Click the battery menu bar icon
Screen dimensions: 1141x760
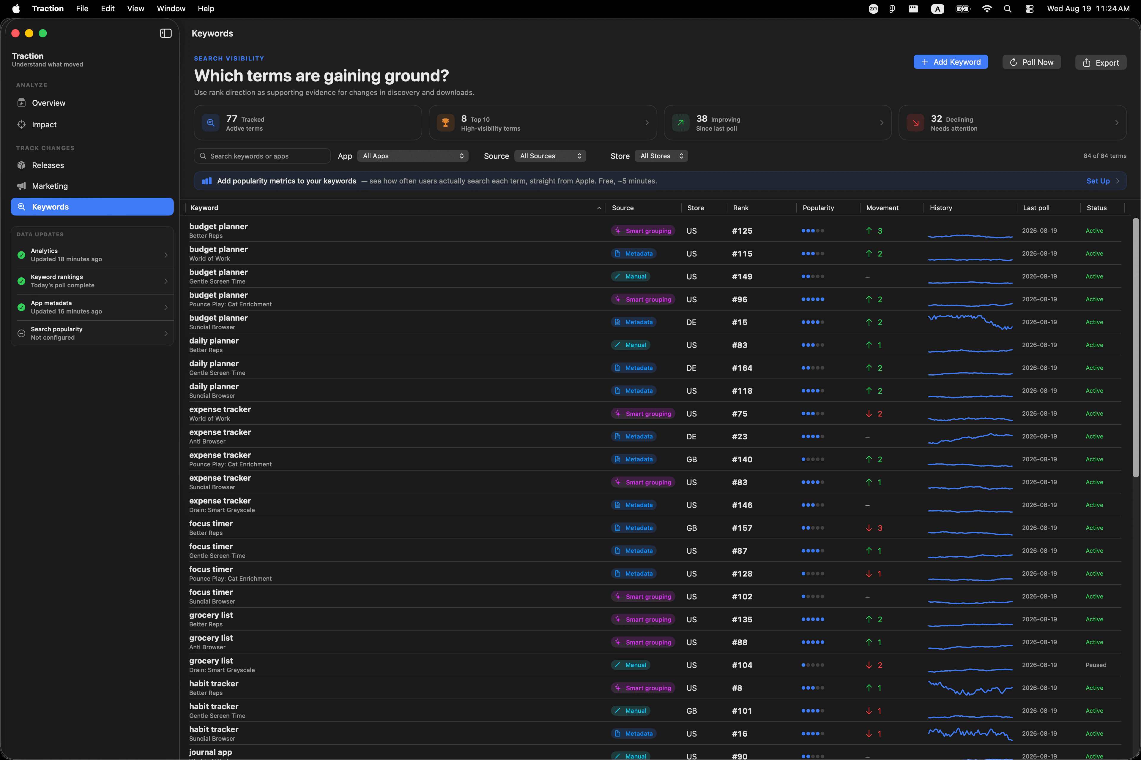(x=962, y=9)
